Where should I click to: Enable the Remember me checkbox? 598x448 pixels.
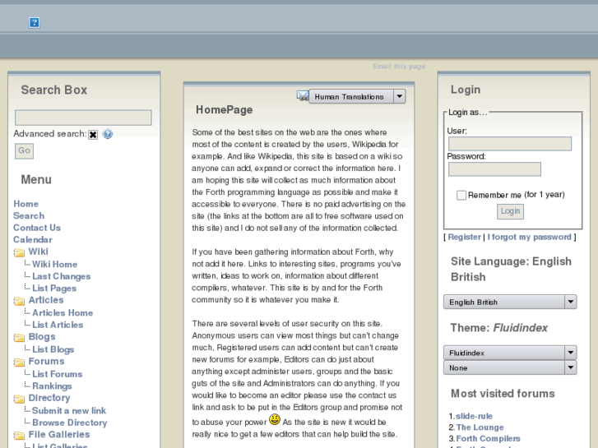click(x=461, y=195)
